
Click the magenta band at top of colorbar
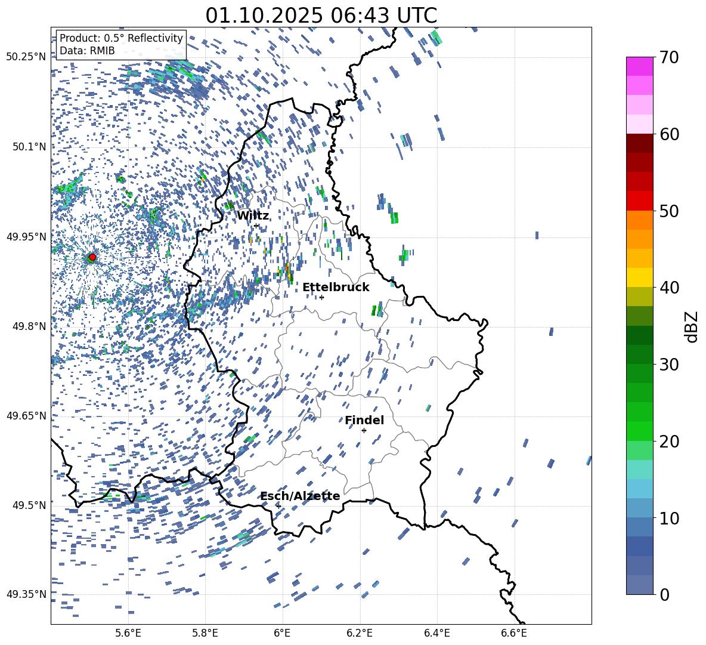[x=640, y=66]
